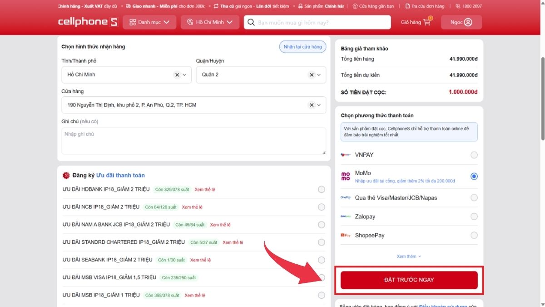This screenshot has height=307, width=545.
Task: Click the OnePay logo icon
Action: click(x=346, y=197)
